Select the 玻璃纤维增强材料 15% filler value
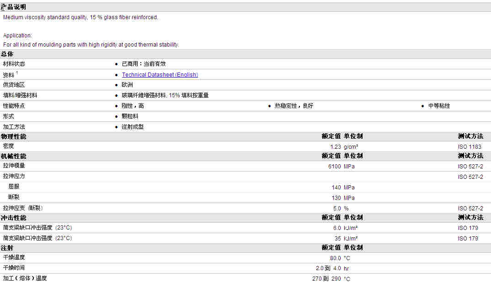 tap(165, 95)
